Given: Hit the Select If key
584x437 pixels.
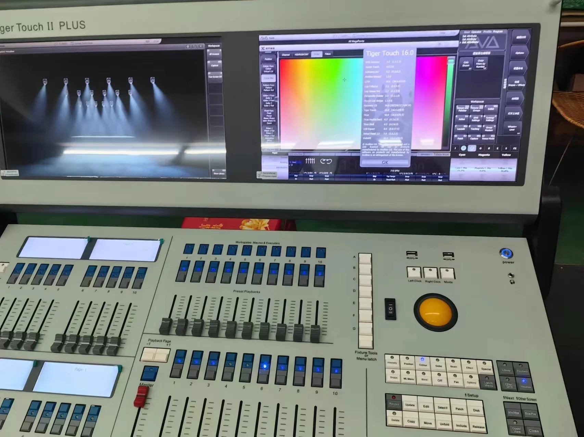Looking at the screenshot, I should pos(442,407).
